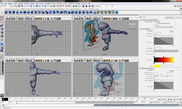Toggle the Viewport color checkbox
182x109 pixels.
pos(154,54)
